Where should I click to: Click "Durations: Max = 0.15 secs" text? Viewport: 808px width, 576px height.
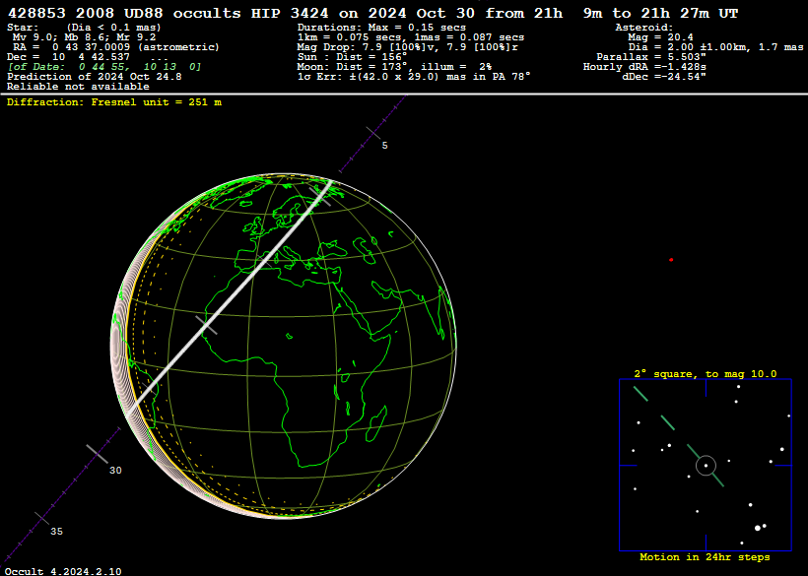[x=381, y=28]
